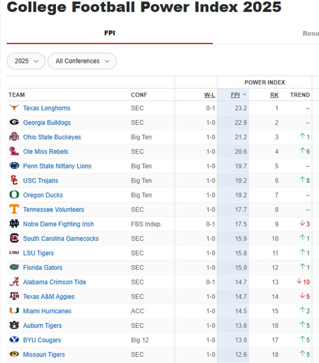This screenshot has width=319, height=363.
Task: Click Ole Miss's up 6 trend value
Action: point(305,151)
